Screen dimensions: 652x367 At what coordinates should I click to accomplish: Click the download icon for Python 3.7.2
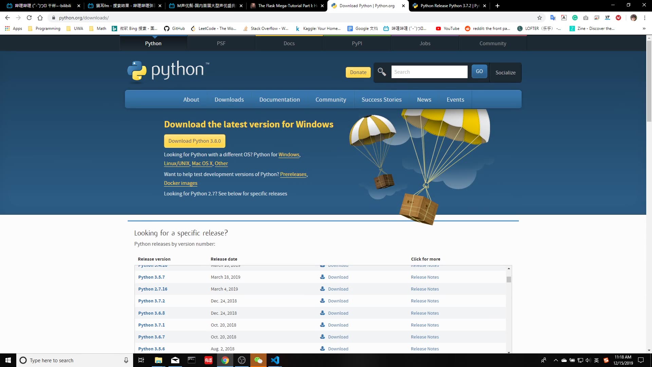click(322, 301)
